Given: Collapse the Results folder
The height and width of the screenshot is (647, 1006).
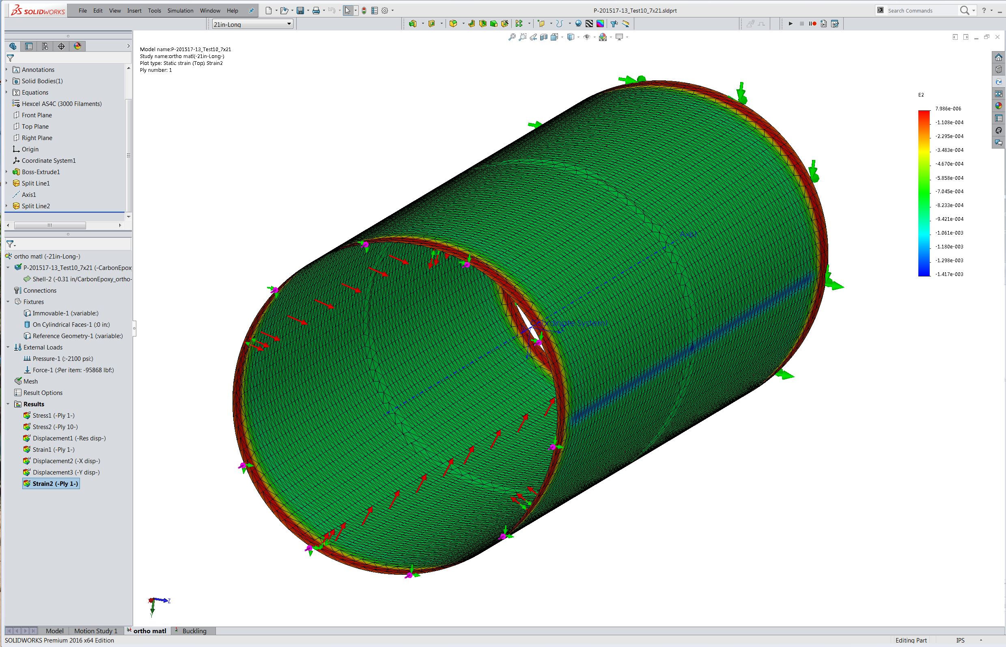Looking at the screenshot, I should [8, 404].
